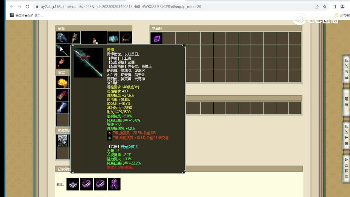Screen dimensions: 350x197
Task: Click the browser back arrow
Action: pos(11,7)
